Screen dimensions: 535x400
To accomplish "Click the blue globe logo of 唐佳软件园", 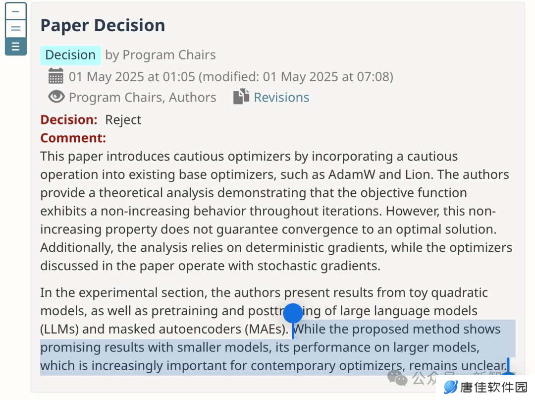I will 450,388.
